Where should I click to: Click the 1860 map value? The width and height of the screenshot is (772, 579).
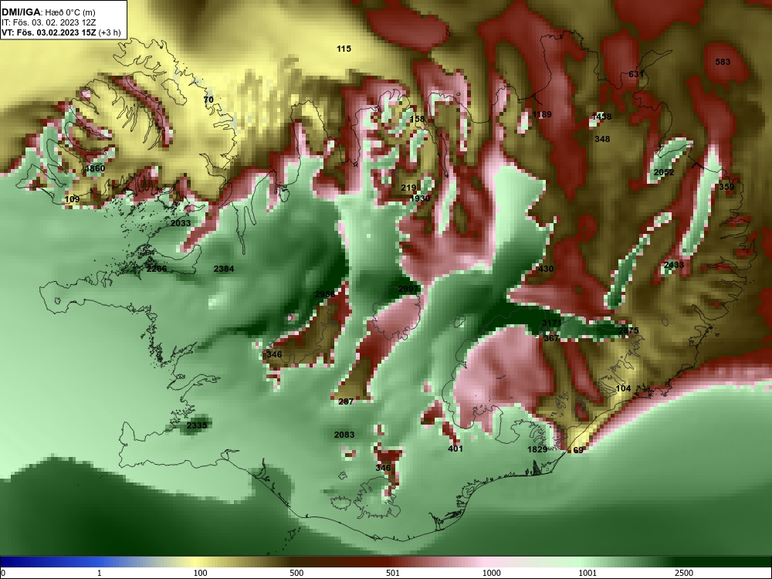(x=95, y=168)
